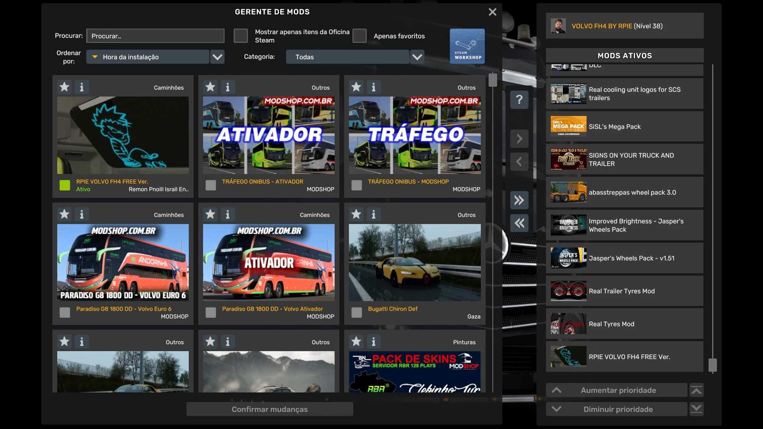Viewport: 763px width, 429px height.
Task: Select abasstreppas wheel pack 3.0
Action: pyautogui.click(x=624, y=192)
